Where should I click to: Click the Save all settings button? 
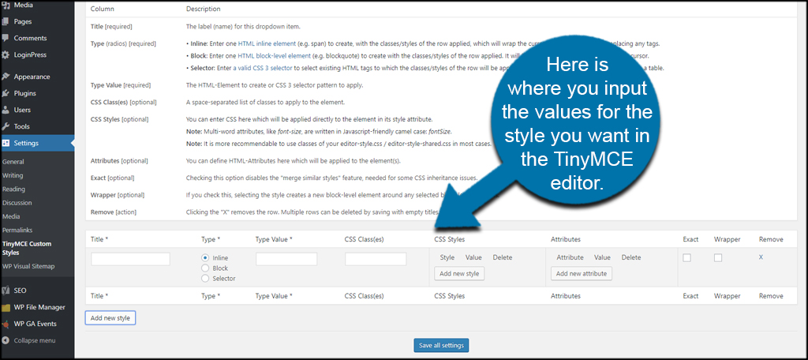coord(441,345)
